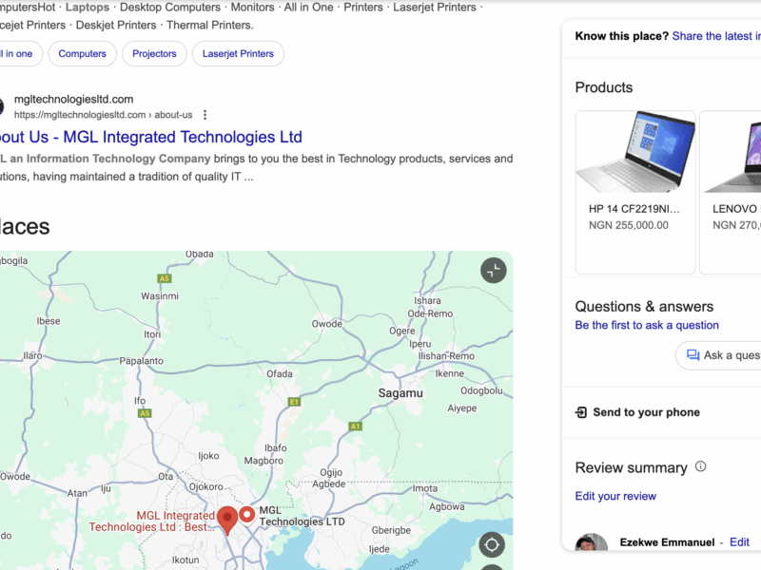761x570 pixels.
Task: Click the https://mgltechnologiesltd.com › about-us URL
Action: pyautogui.click(x=103, y=115)
